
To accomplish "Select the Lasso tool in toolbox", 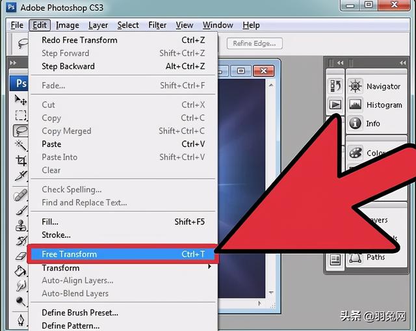I will [21, 131].
